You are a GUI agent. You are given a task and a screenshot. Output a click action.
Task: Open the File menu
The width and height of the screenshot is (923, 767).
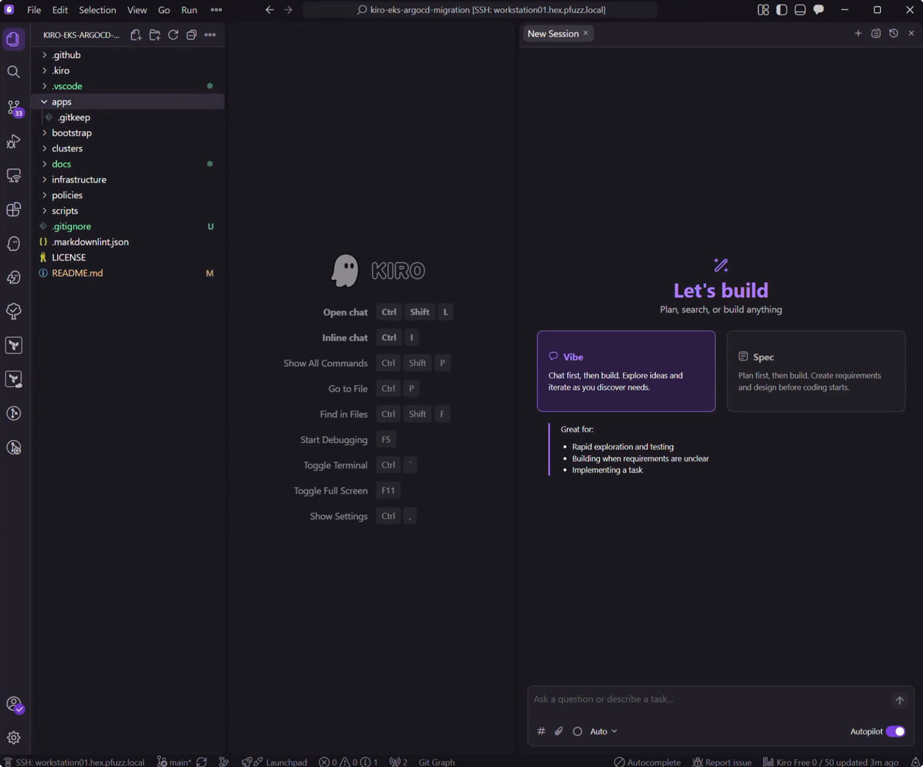tap(34, 10)
